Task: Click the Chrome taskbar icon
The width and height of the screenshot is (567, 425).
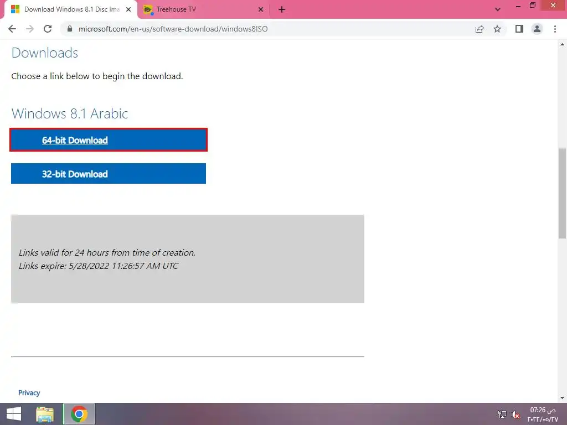Action: (x=79, y=414)
